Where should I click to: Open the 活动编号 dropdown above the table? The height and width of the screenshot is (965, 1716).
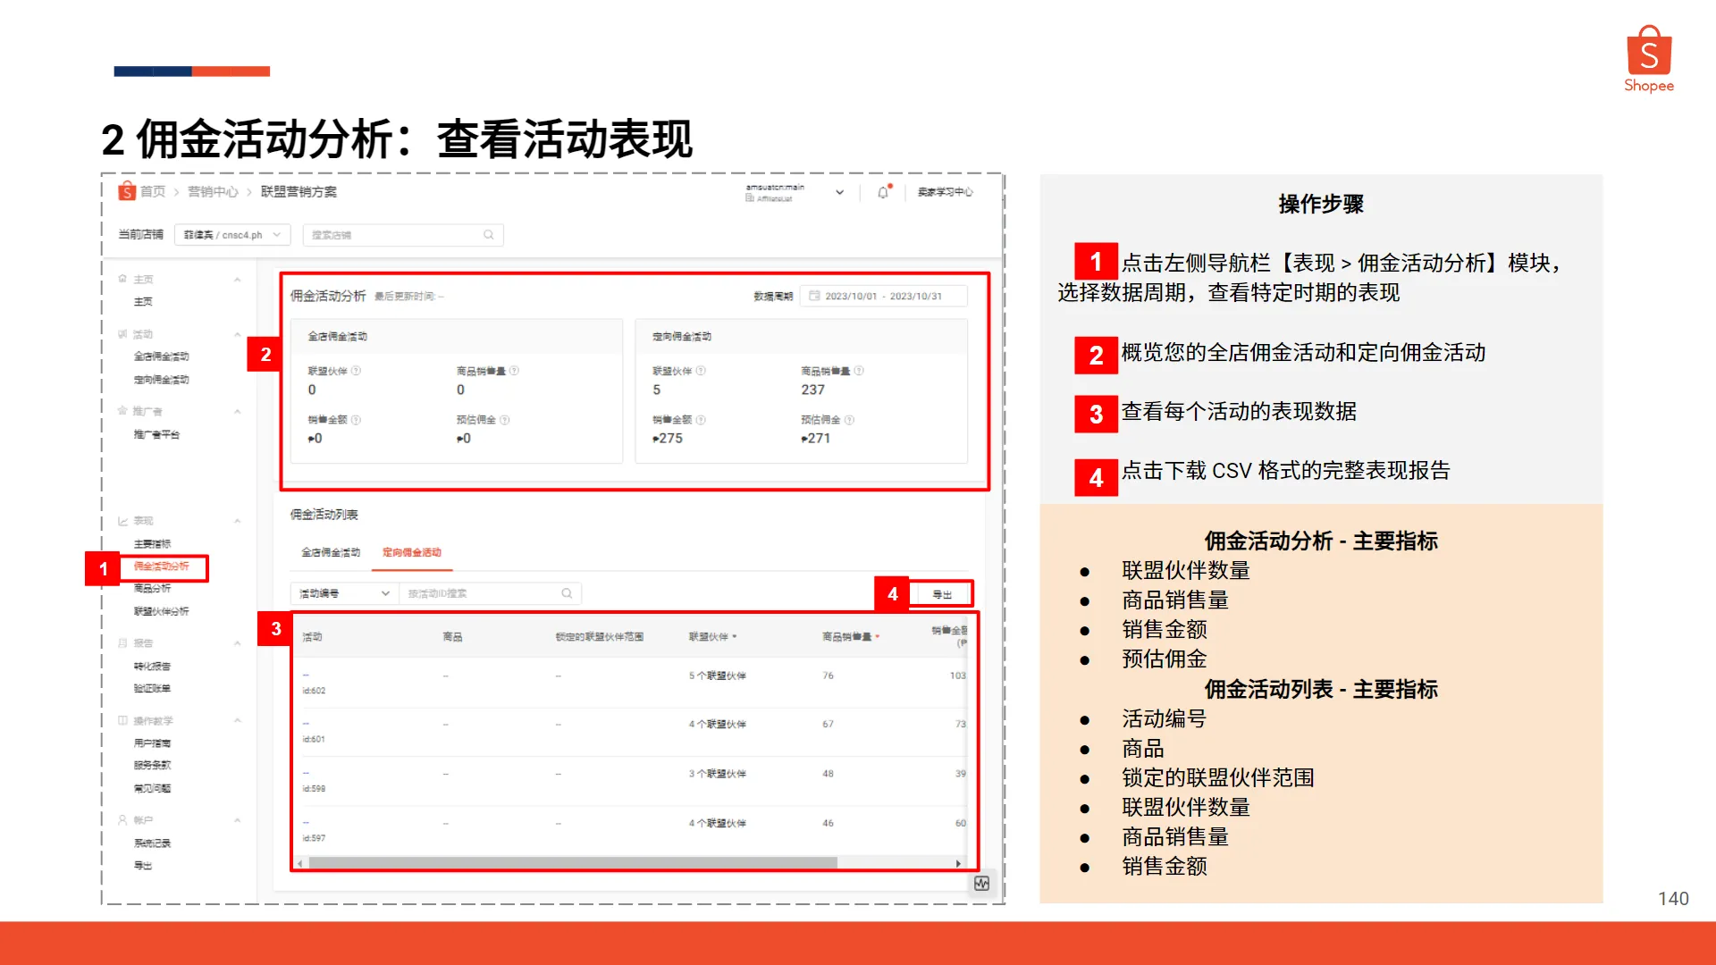pos(341,592)
